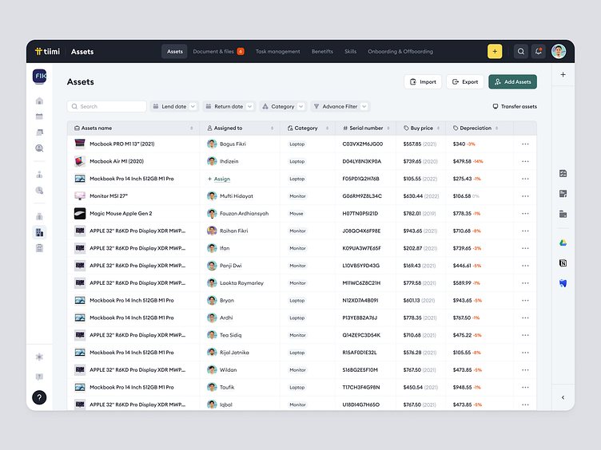
Task: Click the Add Assets button
Action: pyautogui.click(x=512, y=81)
